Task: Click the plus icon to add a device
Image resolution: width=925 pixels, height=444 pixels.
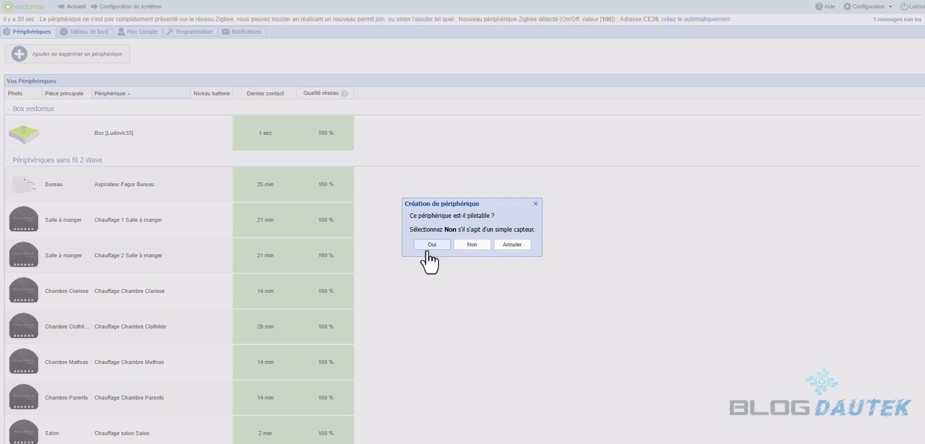Action: pos(19,54)
